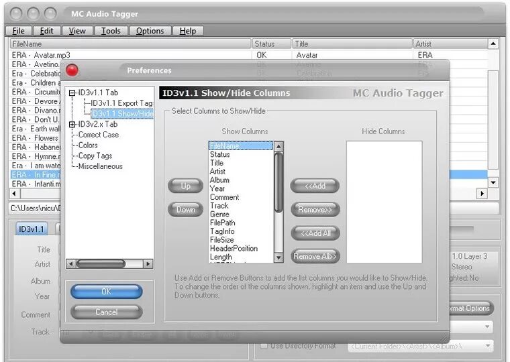Select FileSize in Show Columns list
The height and width of the screenshot is (362, 510).
(x=241, y=240)
